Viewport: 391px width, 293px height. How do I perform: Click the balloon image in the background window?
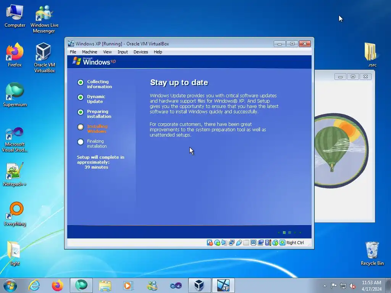tap(341, 150)
